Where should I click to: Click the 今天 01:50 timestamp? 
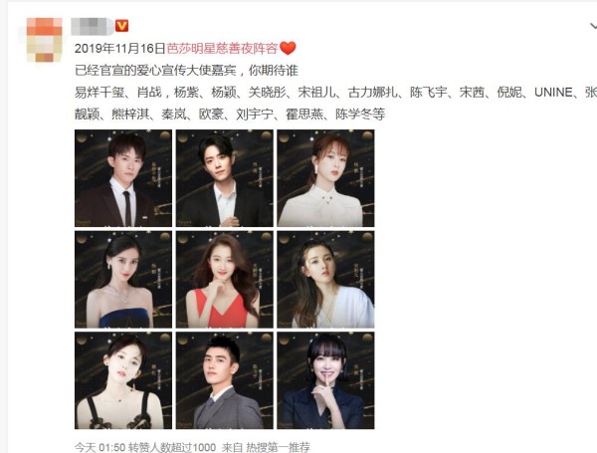click(99, 446)
